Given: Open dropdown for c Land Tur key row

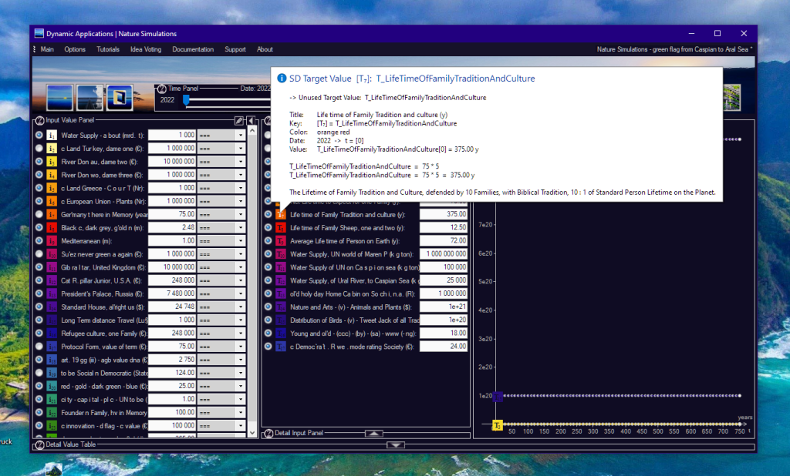Looking at the screenshot, I should [241, 148].
